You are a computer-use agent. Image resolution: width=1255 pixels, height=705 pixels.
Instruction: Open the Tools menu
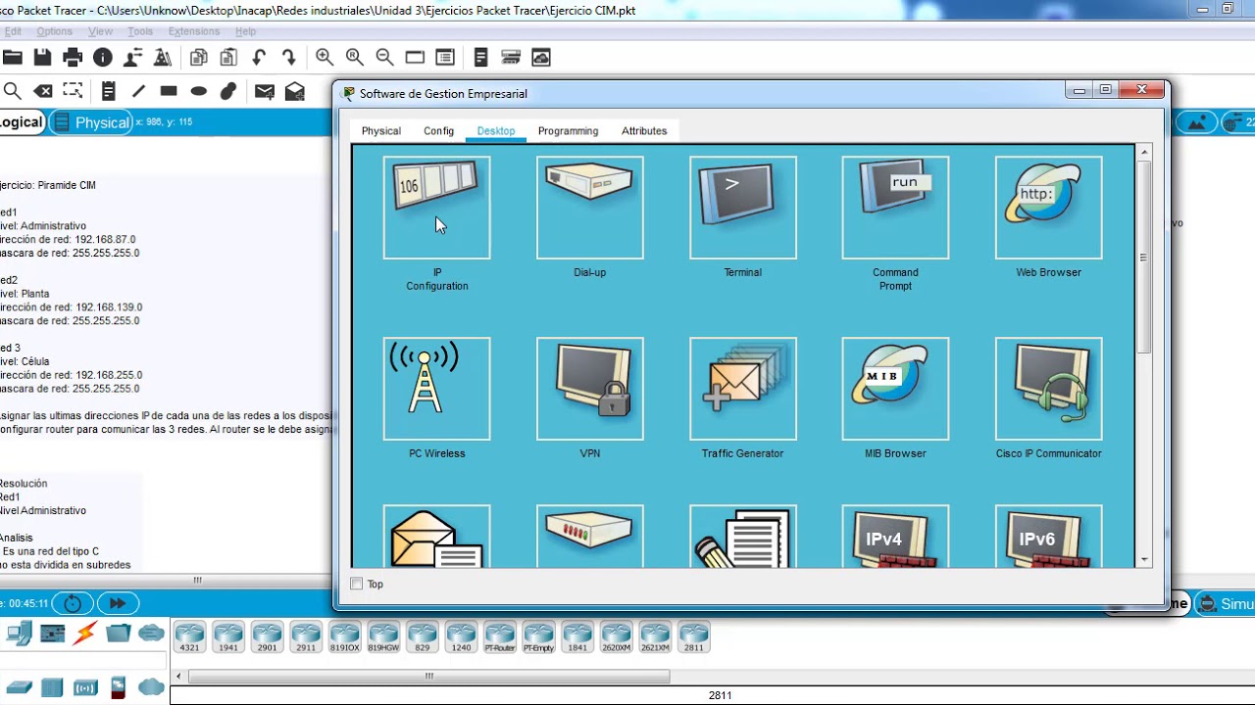click(x=140, y=31)
